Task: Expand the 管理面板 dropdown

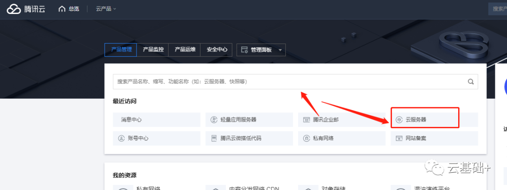Action: 261,50
